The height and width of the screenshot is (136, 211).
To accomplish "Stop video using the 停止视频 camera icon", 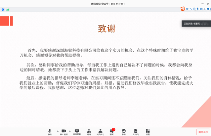I will [64, 132].
